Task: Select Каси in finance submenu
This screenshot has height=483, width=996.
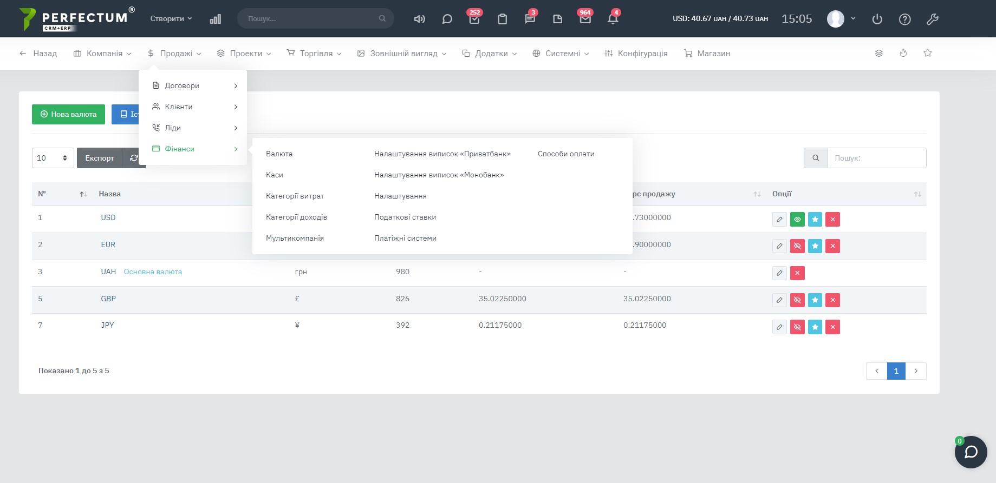Action: (x=275, y=175)
